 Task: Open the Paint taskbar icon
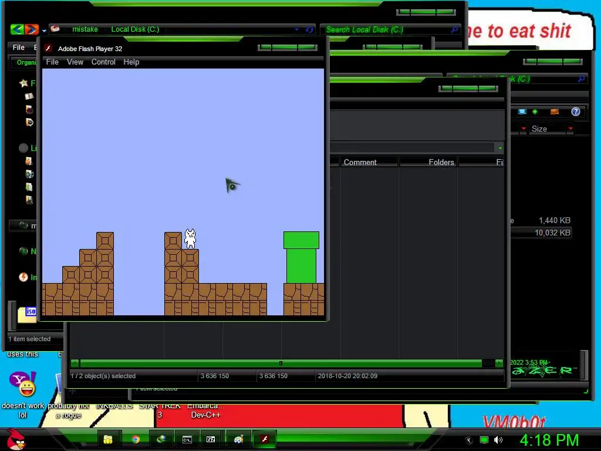[x=238, y=439]
